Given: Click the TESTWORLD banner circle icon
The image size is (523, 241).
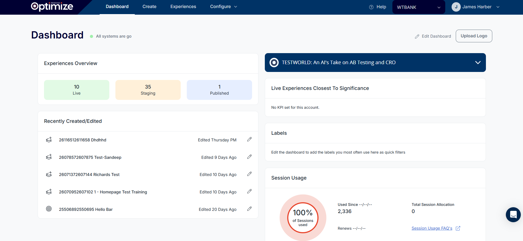Looking at the screenshot, I should (274, 63).
